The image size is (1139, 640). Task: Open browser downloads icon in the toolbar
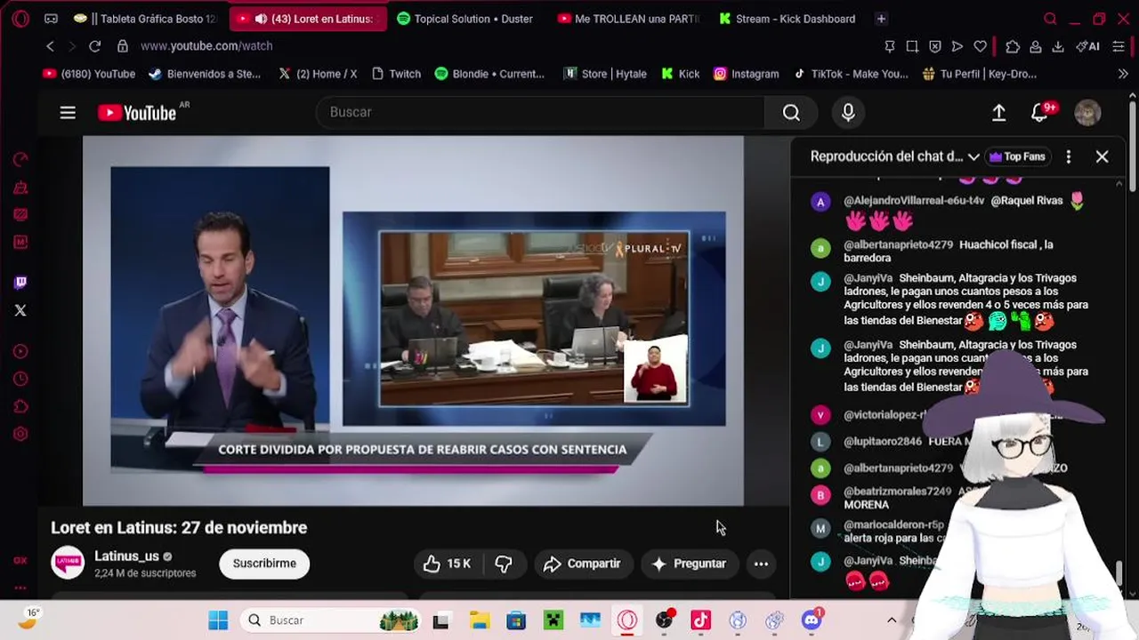[x=1058, y=46]
